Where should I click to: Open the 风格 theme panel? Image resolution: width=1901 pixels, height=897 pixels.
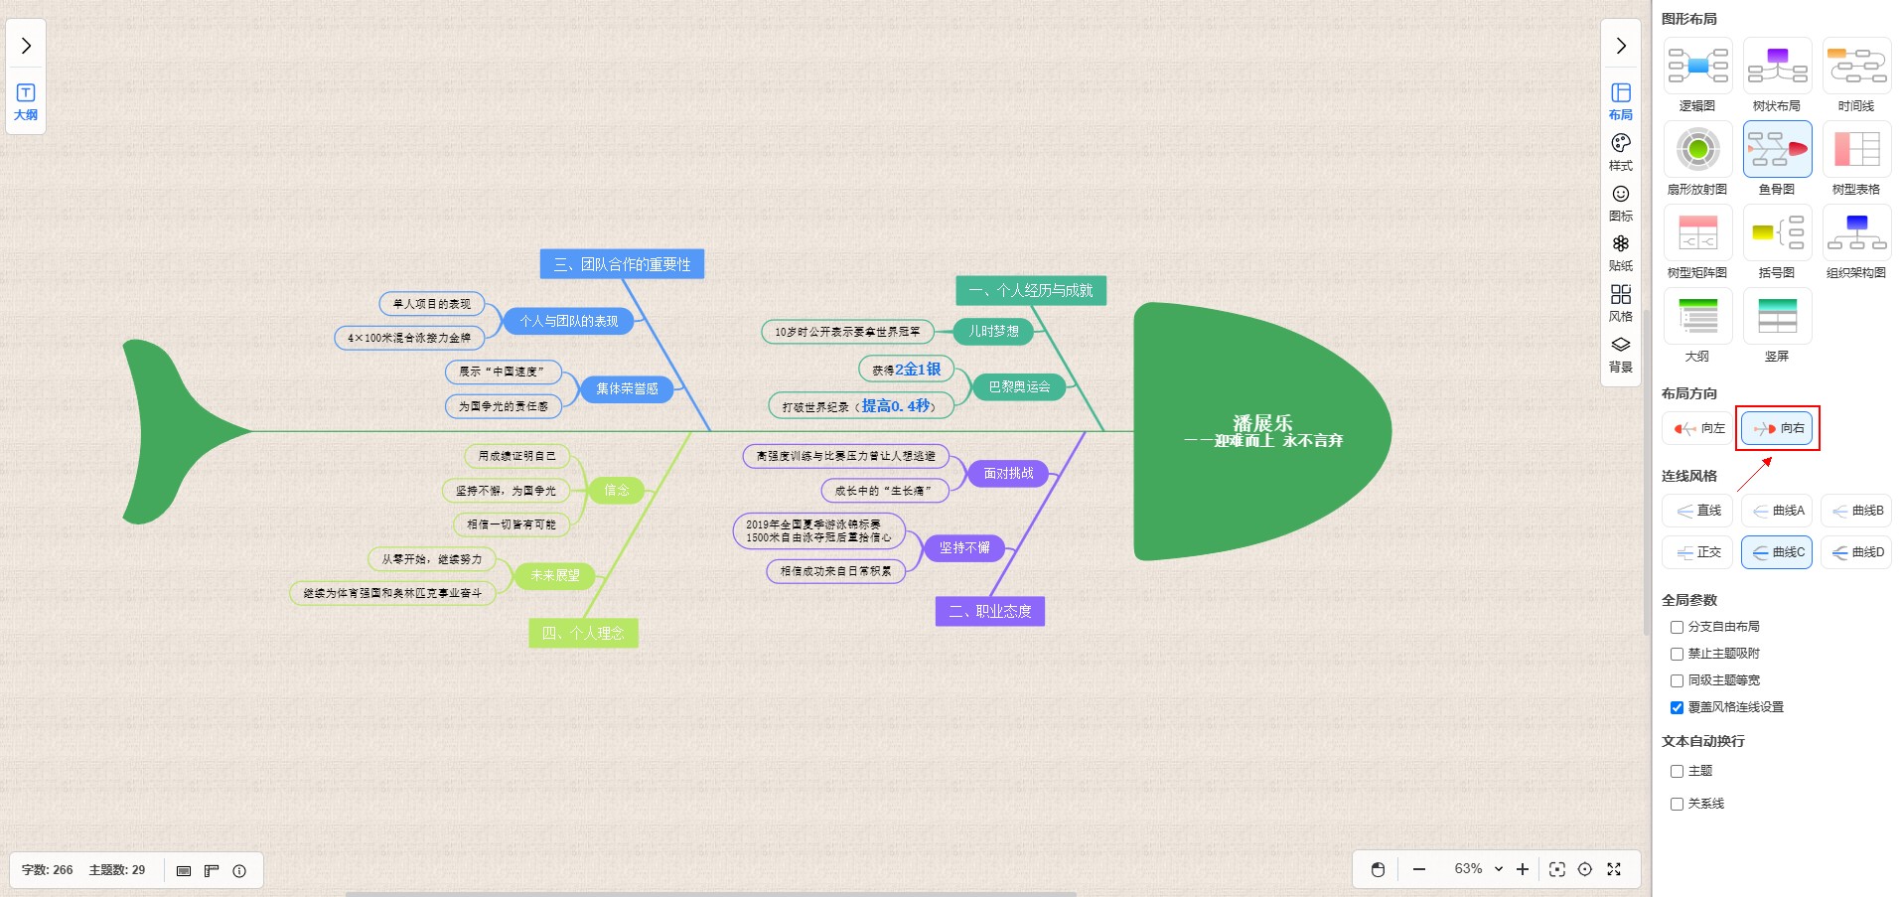(x=1620, y=302)
